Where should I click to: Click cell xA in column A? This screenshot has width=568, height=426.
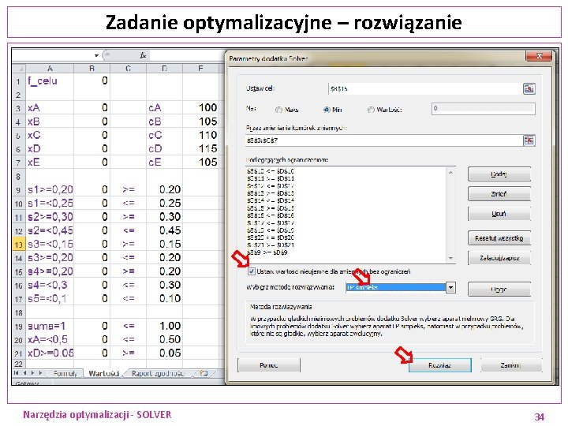pos(50,108)
